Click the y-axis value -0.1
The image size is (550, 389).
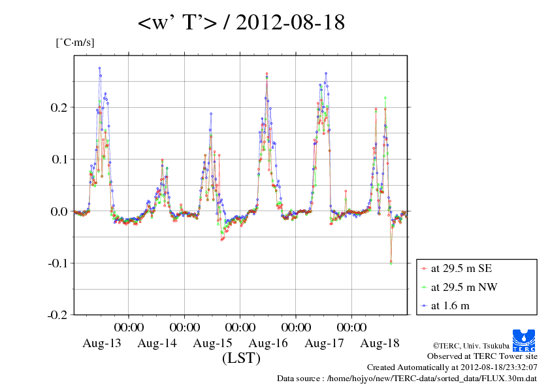point(57,263)
